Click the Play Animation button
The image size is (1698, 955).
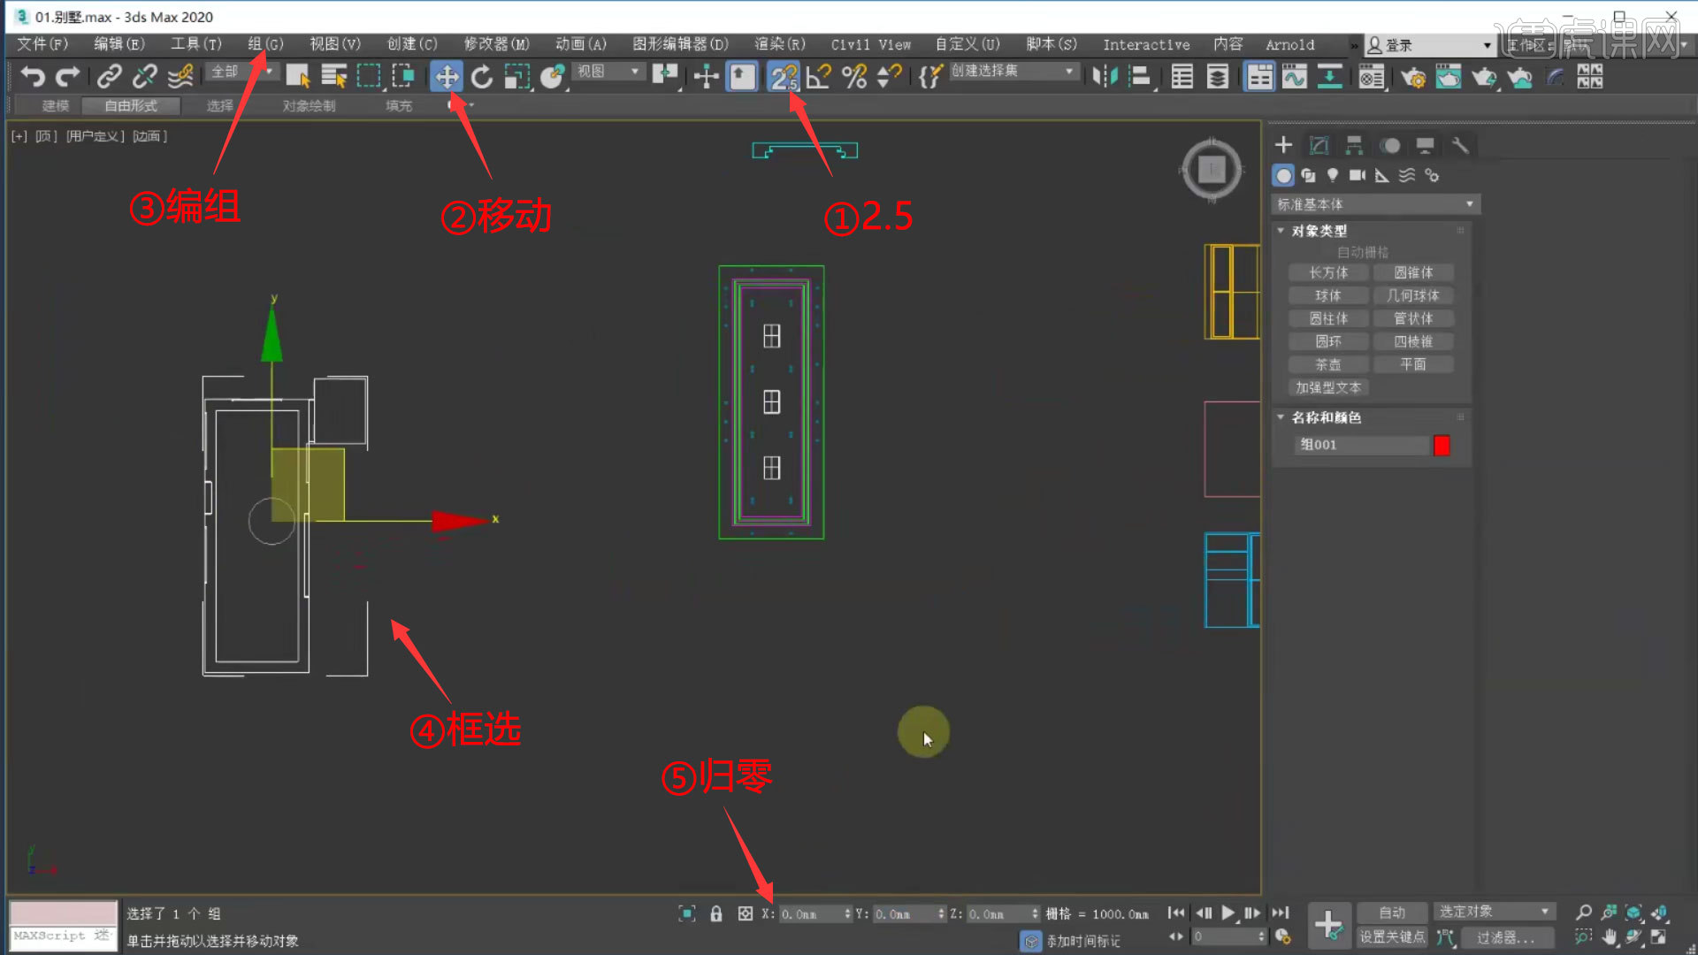[x=1228, y=913]
